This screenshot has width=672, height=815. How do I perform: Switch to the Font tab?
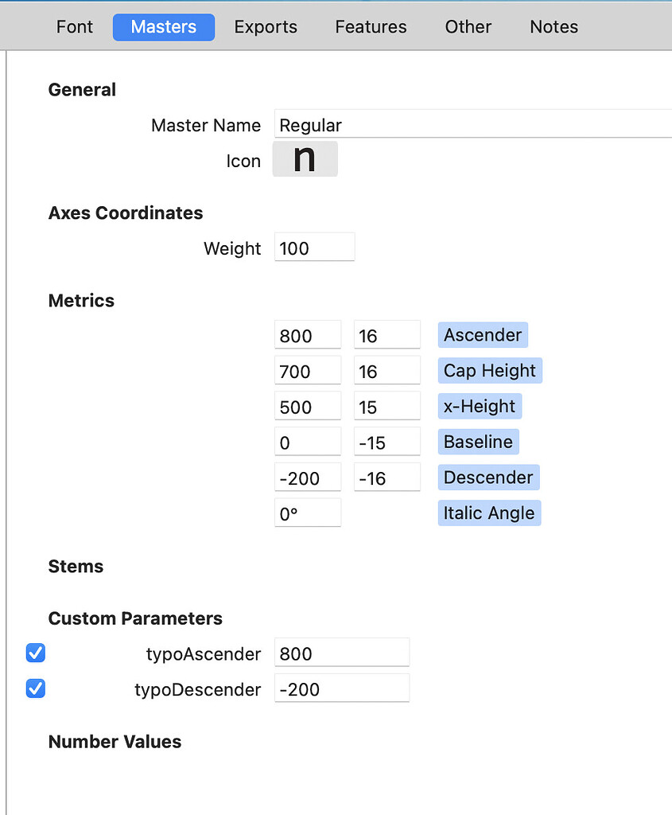coord(74,26)
